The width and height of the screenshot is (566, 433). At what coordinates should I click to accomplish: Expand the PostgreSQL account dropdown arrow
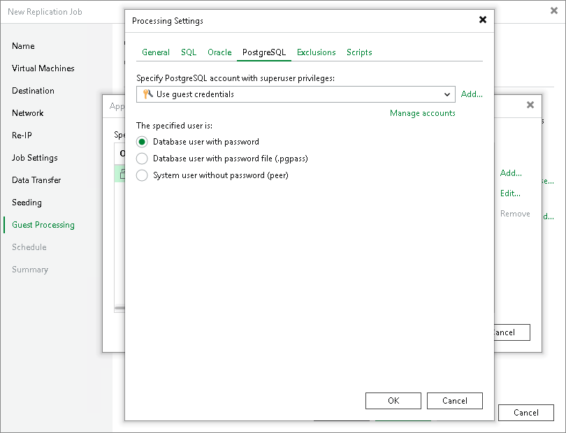coord(447,94)
